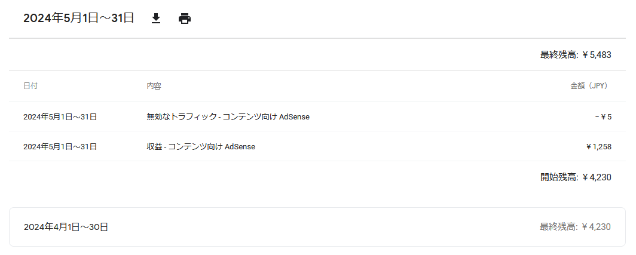The width and height of the screenshot is (636, 255).
Task: Click the date of the 収益 row
Action: (60, 147)
